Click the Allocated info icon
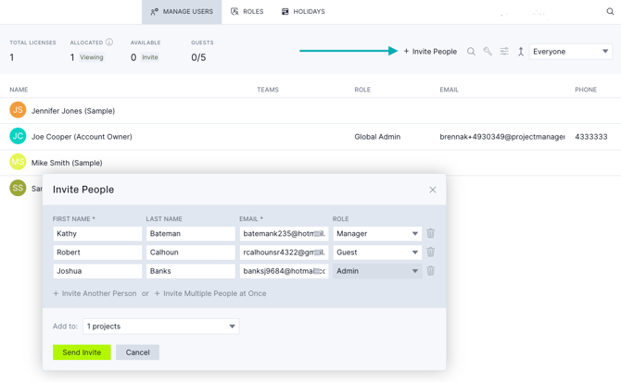The height and width of the screenshot is (382, 621). click(x=109, y=42)
